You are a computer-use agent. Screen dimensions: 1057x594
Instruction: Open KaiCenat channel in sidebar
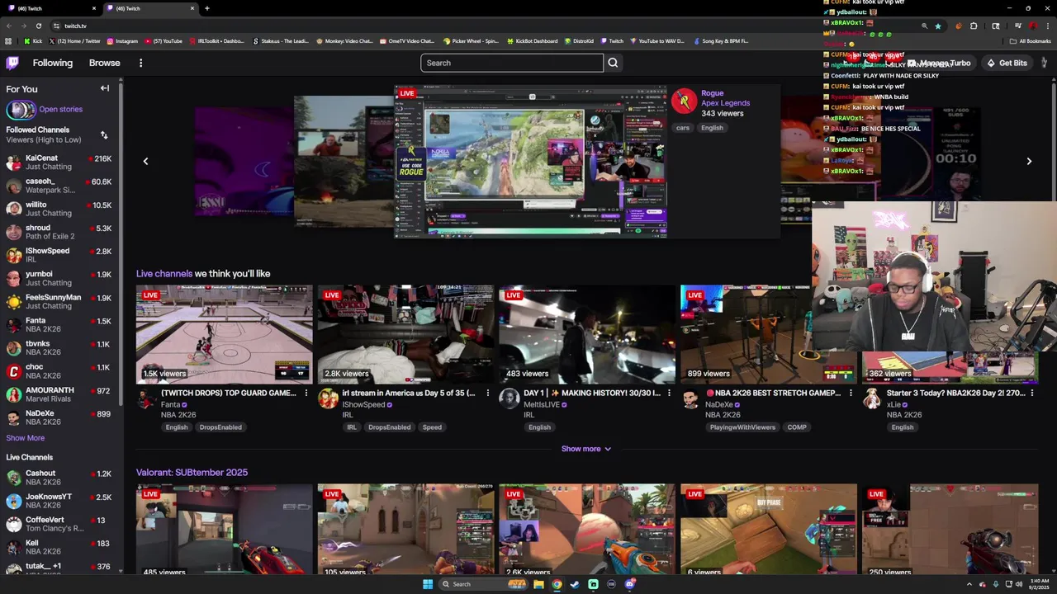(59, 163)
